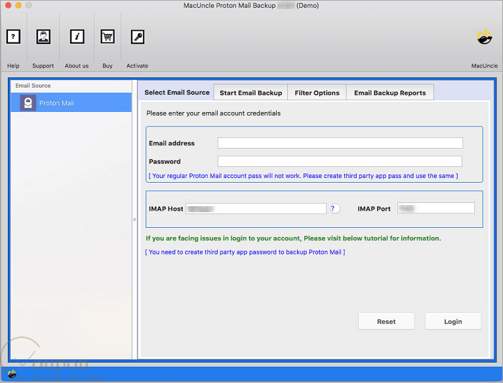This screenshot has height=383, width=503.
Task: Click the Activate key icon
Action: (x=137, y=37)
